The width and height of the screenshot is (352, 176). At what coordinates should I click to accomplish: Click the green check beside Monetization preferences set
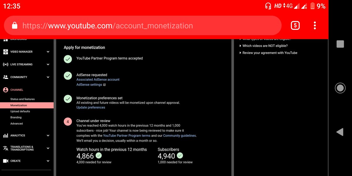(x=68, y=99)
